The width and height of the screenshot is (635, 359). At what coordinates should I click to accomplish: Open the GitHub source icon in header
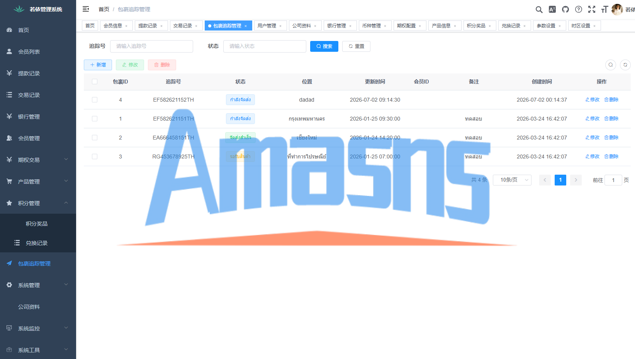(565, 10)
